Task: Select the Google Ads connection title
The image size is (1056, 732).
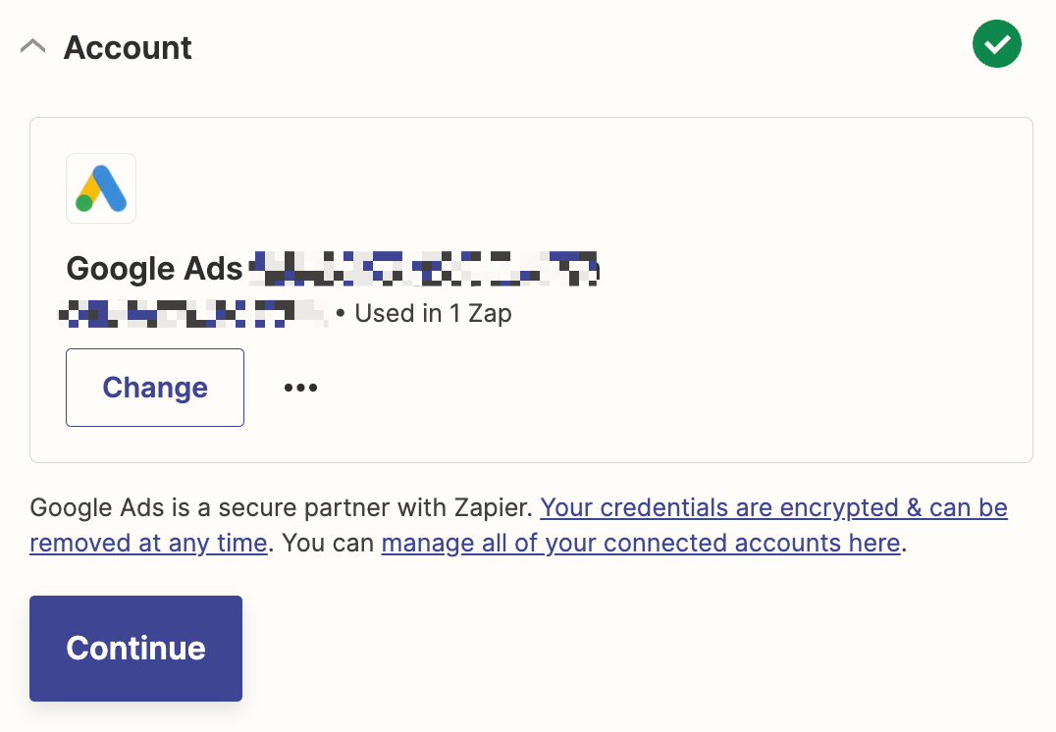Action: click(x=332, y=268)
